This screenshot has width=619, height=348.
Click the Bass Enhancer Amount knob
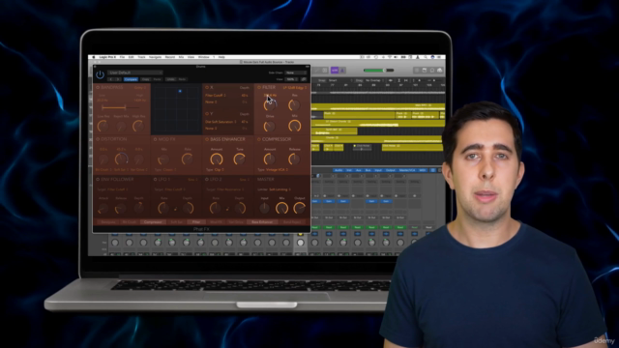pos(216,159)
